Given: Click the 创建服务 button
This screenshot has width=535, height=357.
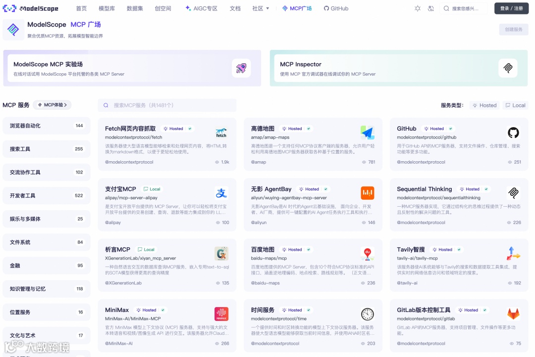Looking at the screenshot, I should tap(514, 30).
